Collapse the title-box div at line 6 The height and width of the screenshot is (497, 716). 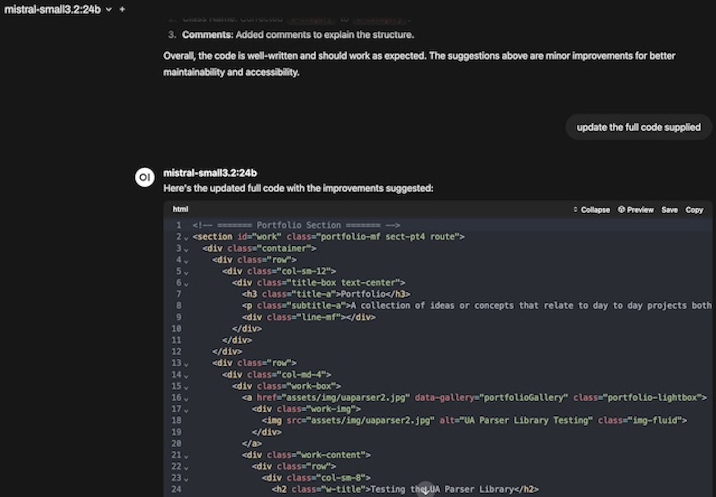[186, 283]
